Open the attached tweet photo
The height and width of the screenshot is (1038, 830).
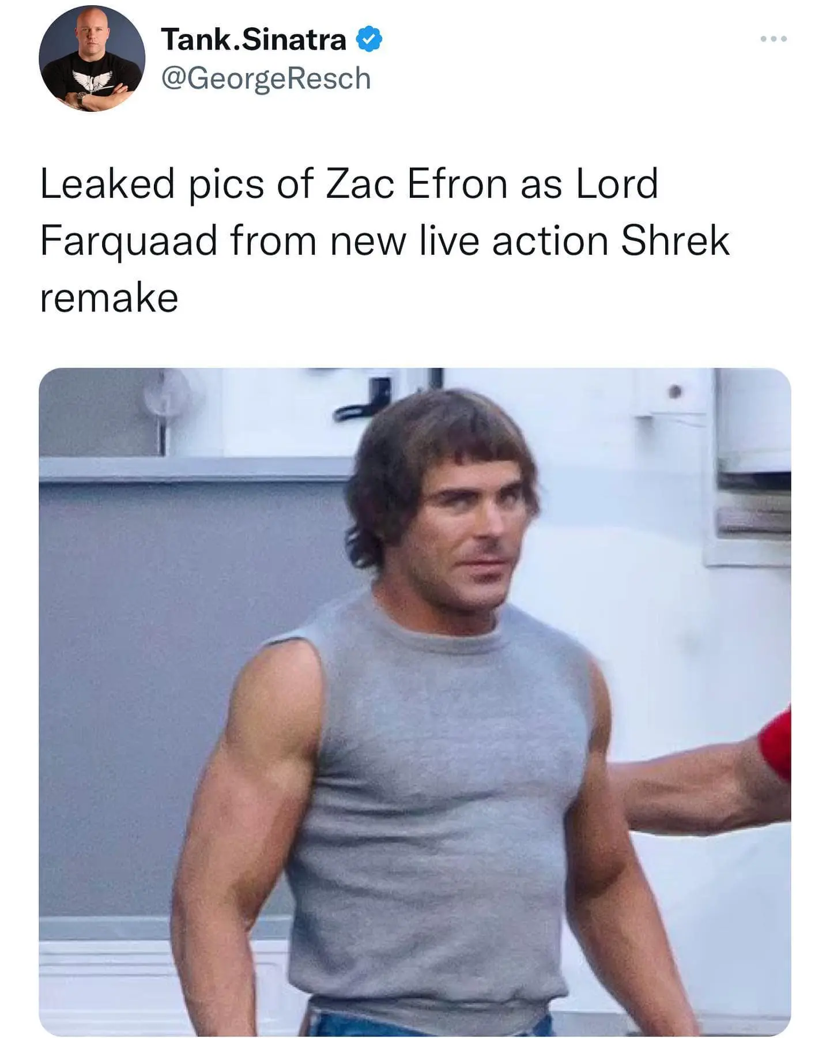tap(415, 702)
